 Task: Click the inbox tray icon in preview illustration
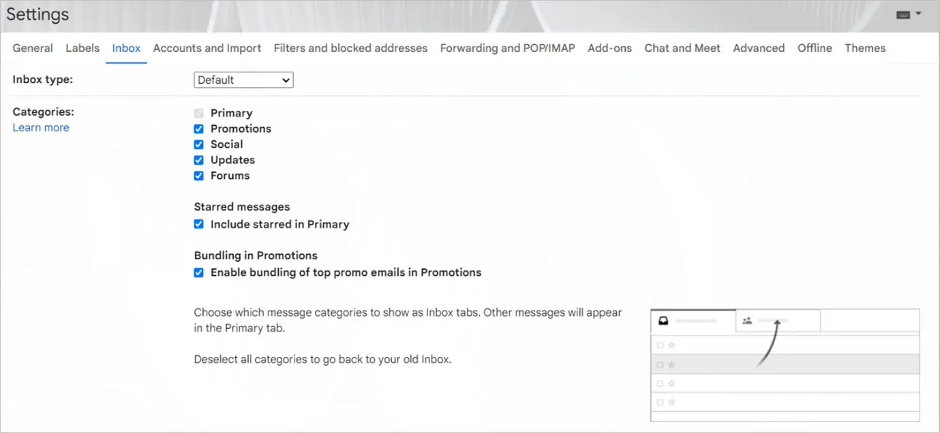point(663,321)
